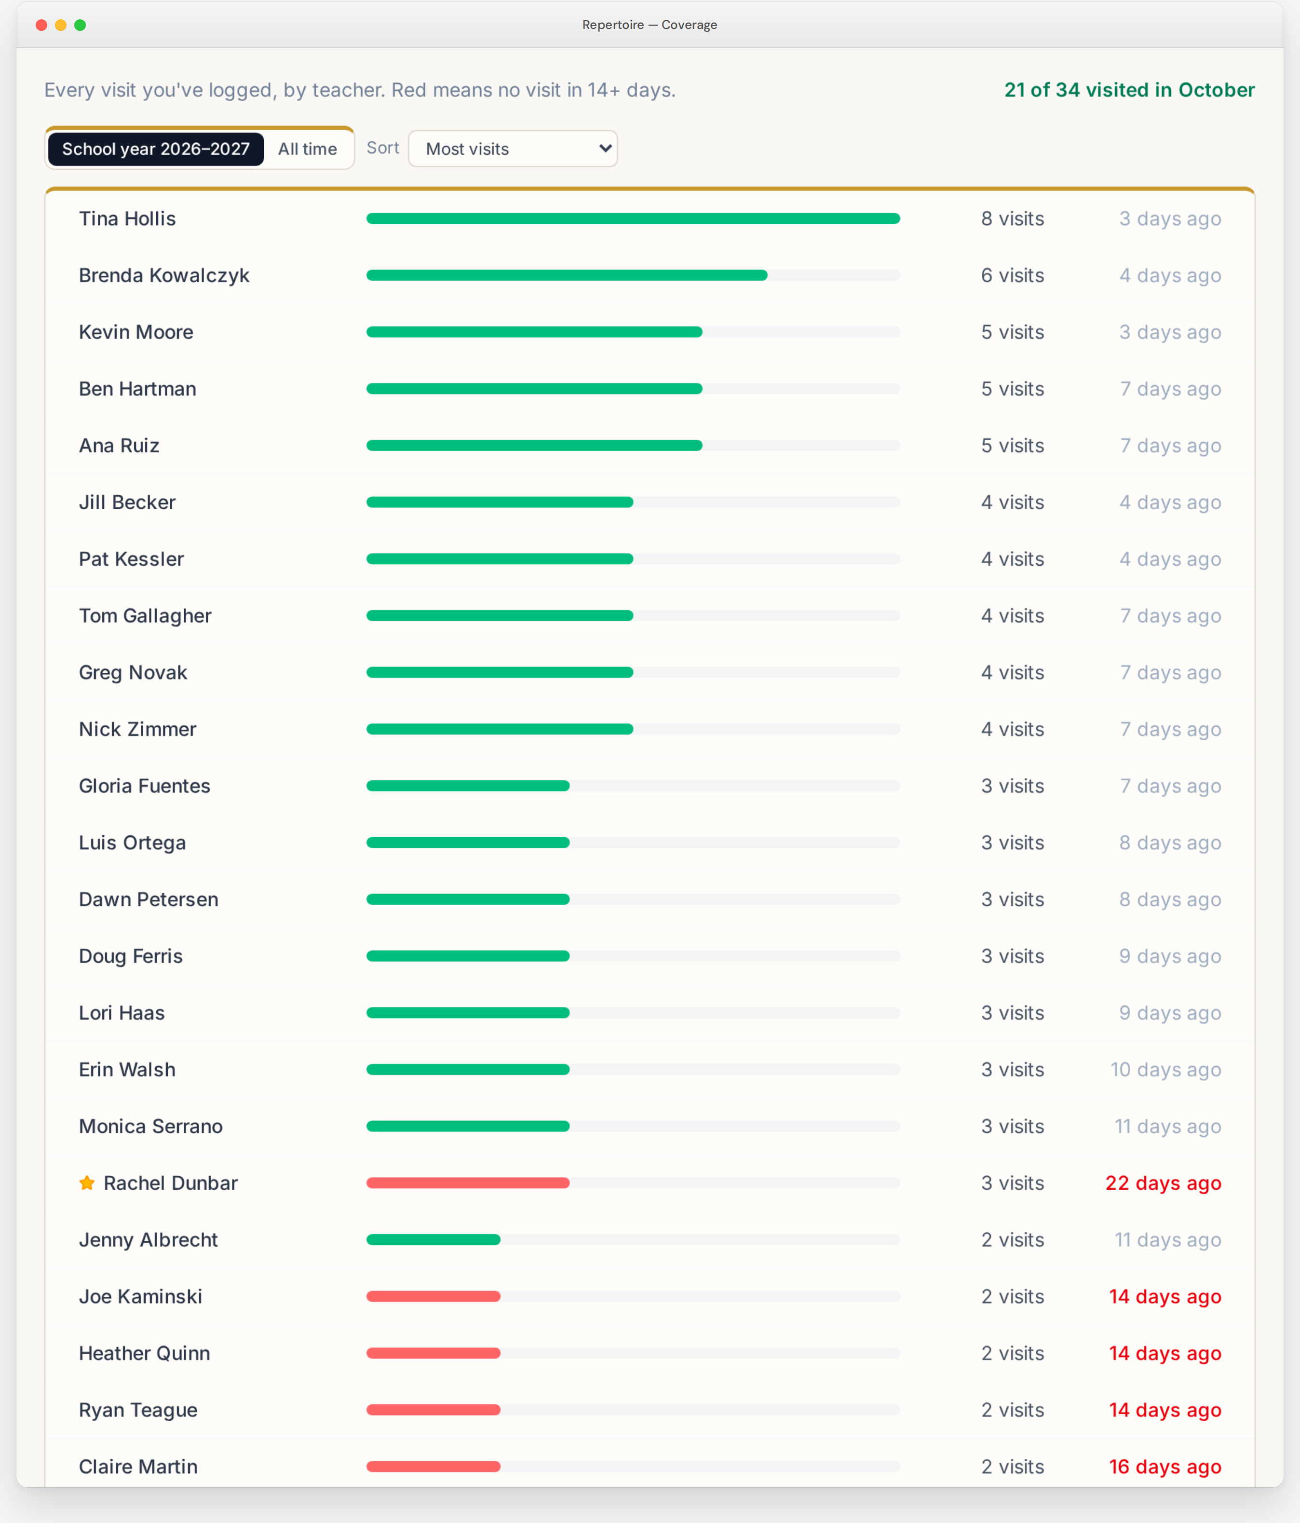Select Brenda Kowalczyk teacher name
This screenshot has width=1300, height=1523.
click(x=164, y=276)
